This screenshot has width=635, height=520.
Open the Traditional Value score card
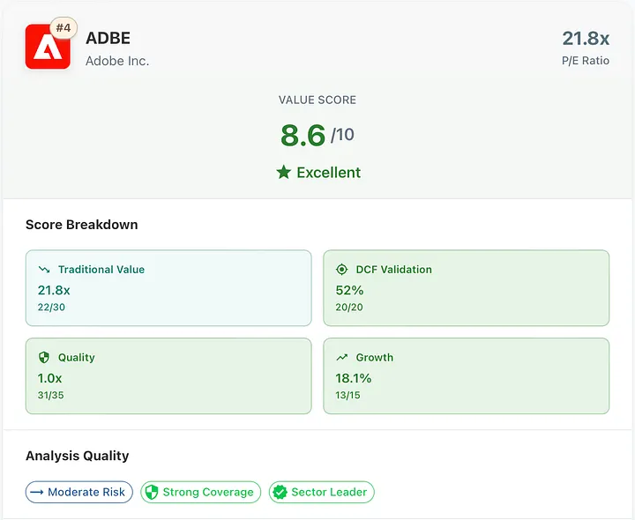pos(168,287)
